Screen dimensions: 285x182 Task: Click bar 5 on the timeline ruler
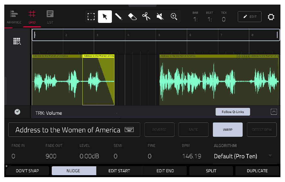pos(159,35)
